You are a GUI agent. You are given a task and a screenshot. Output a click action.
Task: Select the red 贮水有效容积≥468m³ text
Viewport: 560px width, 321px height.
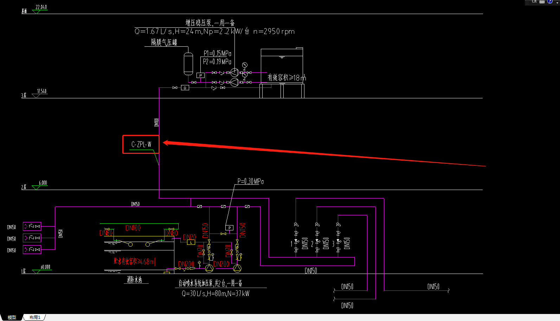(x=134, y=262)
